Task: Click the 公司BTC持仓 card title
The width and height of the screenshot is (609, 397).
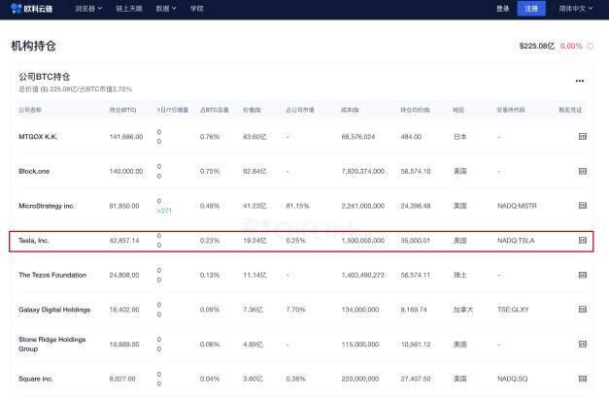Action: (45, 77)
